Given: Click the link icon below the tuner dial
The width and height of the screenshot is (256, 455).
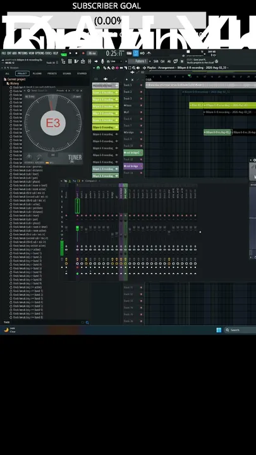Looking at the screenshot, I should [x=53, y=155].
